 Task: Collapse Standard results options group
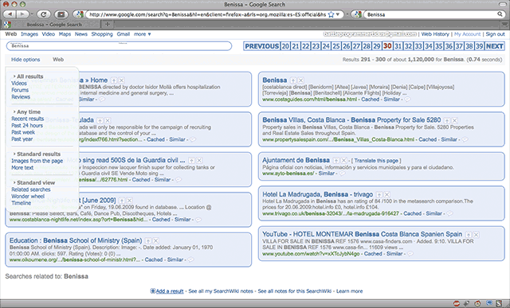(x=37, y=154)
